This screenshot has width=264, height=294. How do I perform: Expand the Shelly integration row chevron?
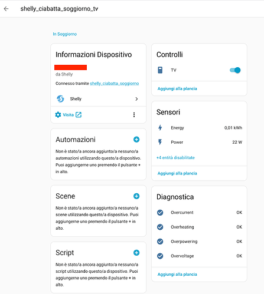136,99
